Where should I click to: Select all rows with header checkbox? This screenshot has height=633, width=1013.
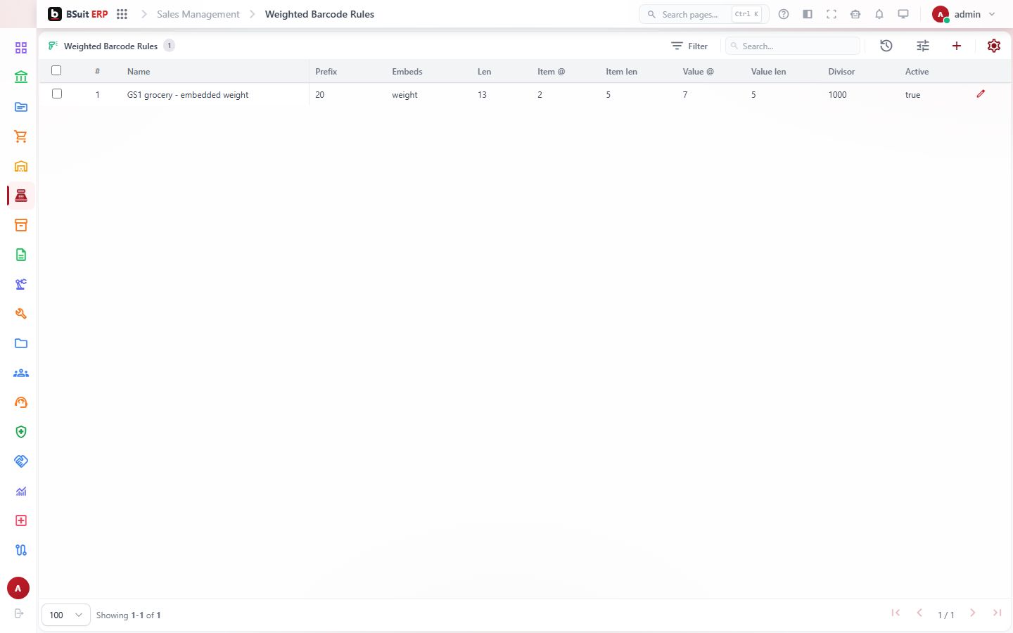(x=56, y=70)
